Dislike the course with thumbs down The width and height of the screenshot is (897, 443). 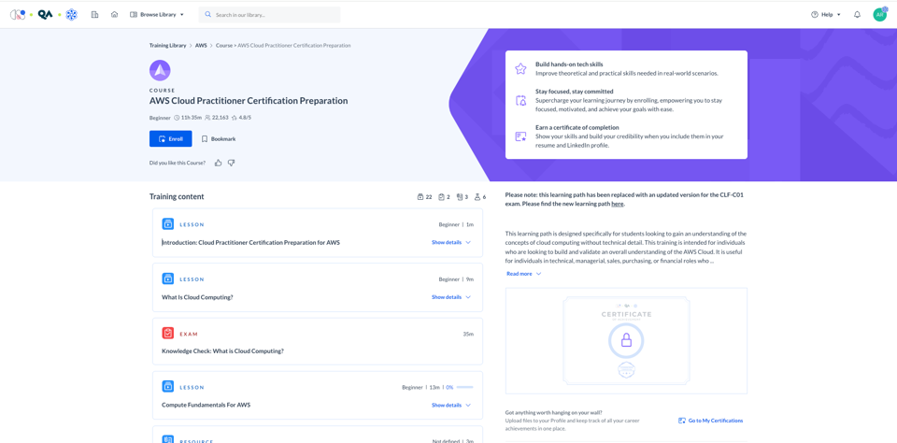[231, 164]
